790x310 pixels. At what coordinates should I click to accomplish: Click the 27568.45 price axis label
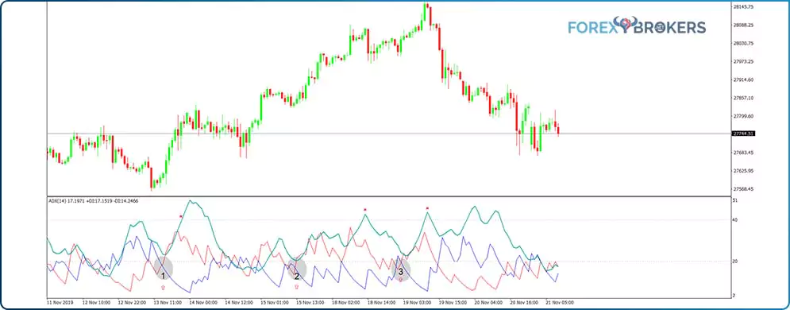click(744, 189)
